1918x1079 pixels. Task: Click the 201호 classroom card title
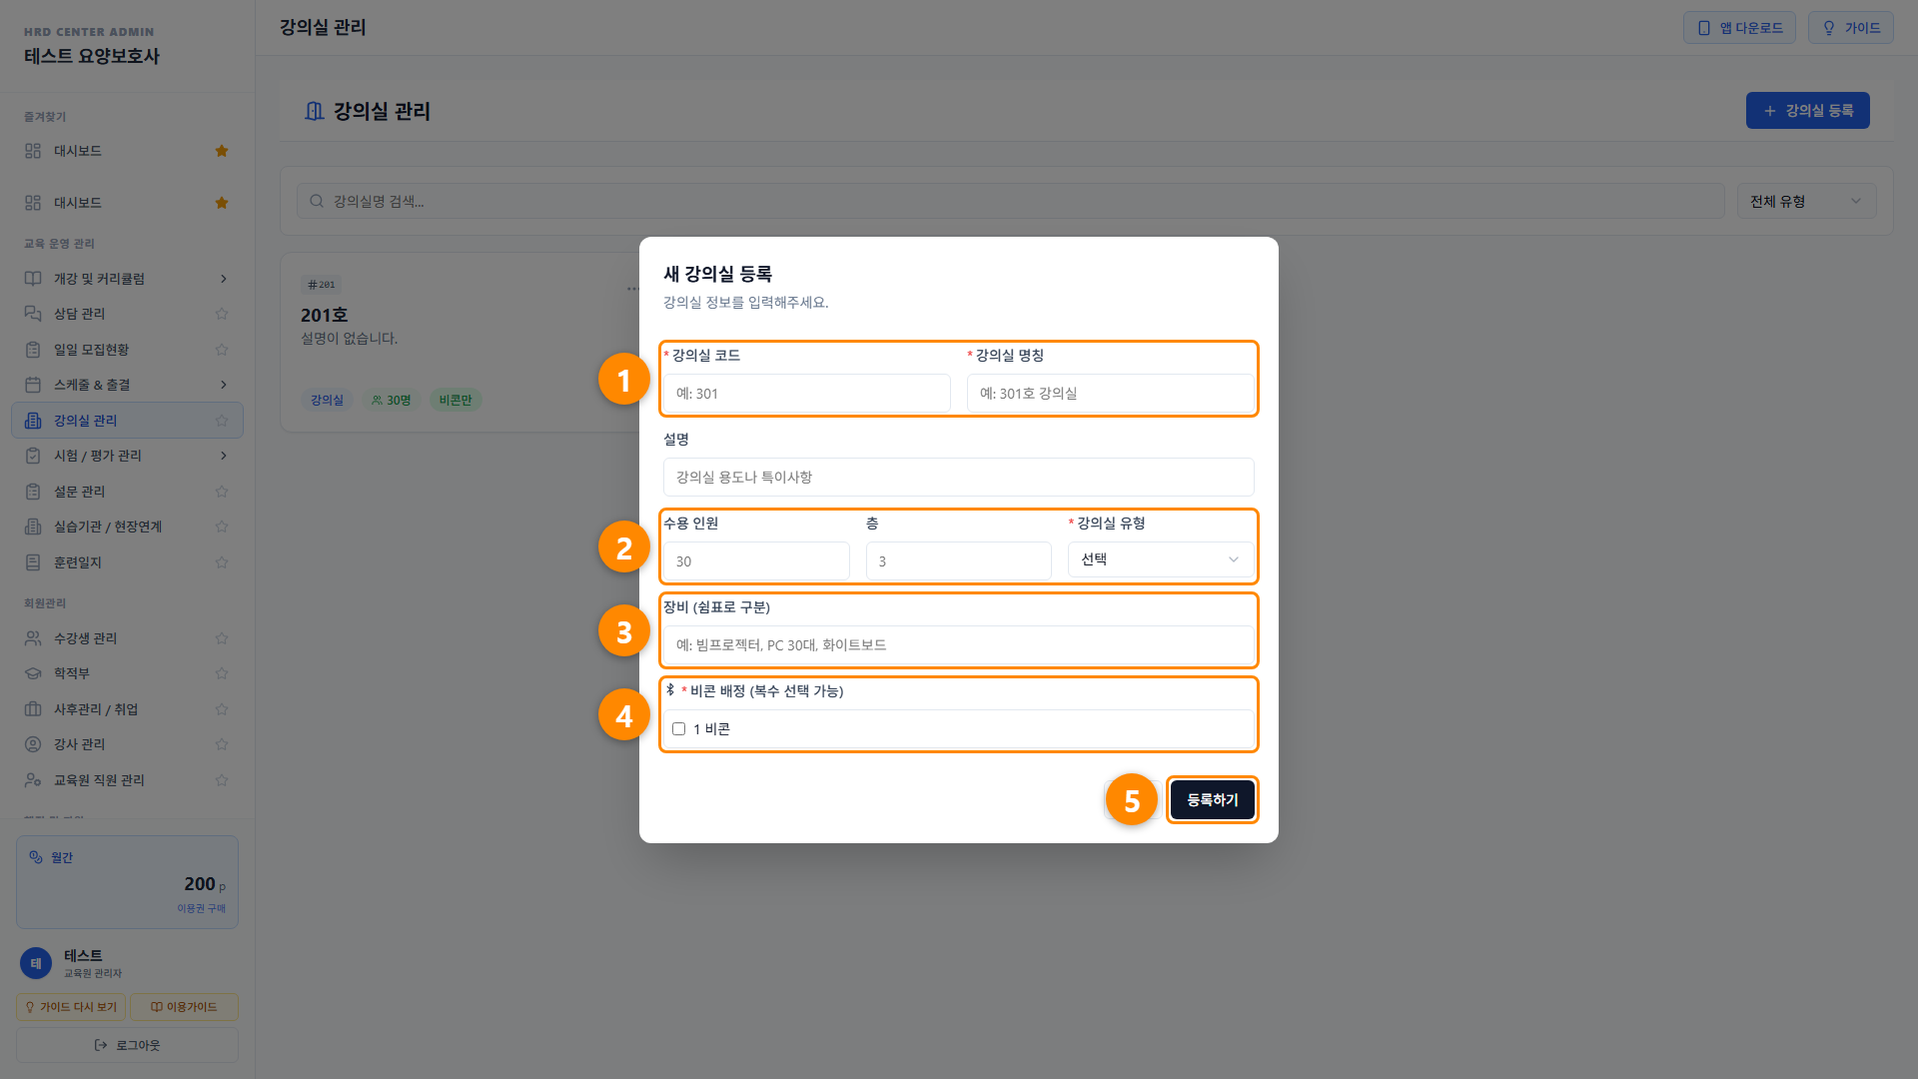click(324, 315)
